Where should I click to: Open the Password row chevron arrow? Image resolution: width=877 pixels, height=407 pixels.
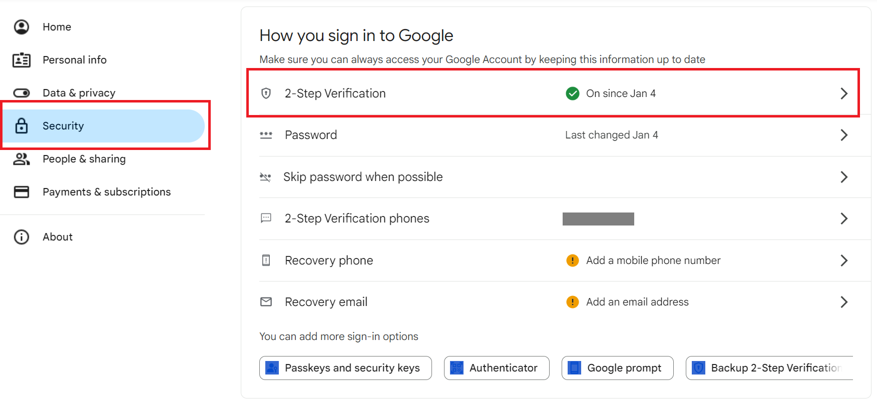844,135
